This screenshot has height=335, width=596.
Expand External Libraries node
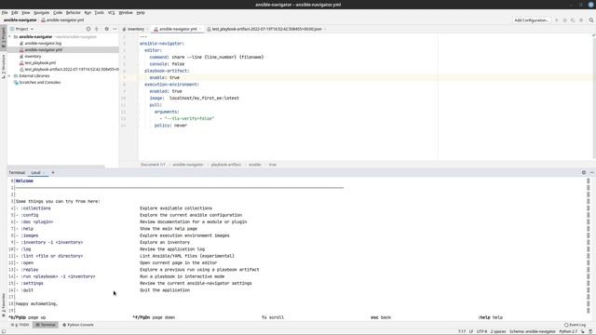click(x=10, y=76)
